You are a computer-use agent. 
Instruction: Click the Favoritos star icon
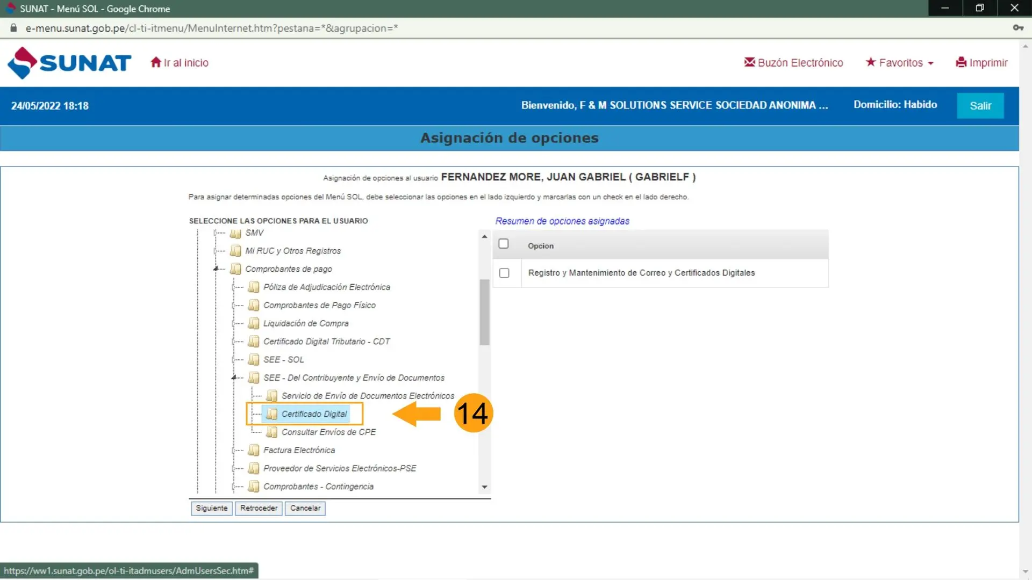[x=871, y=62]
